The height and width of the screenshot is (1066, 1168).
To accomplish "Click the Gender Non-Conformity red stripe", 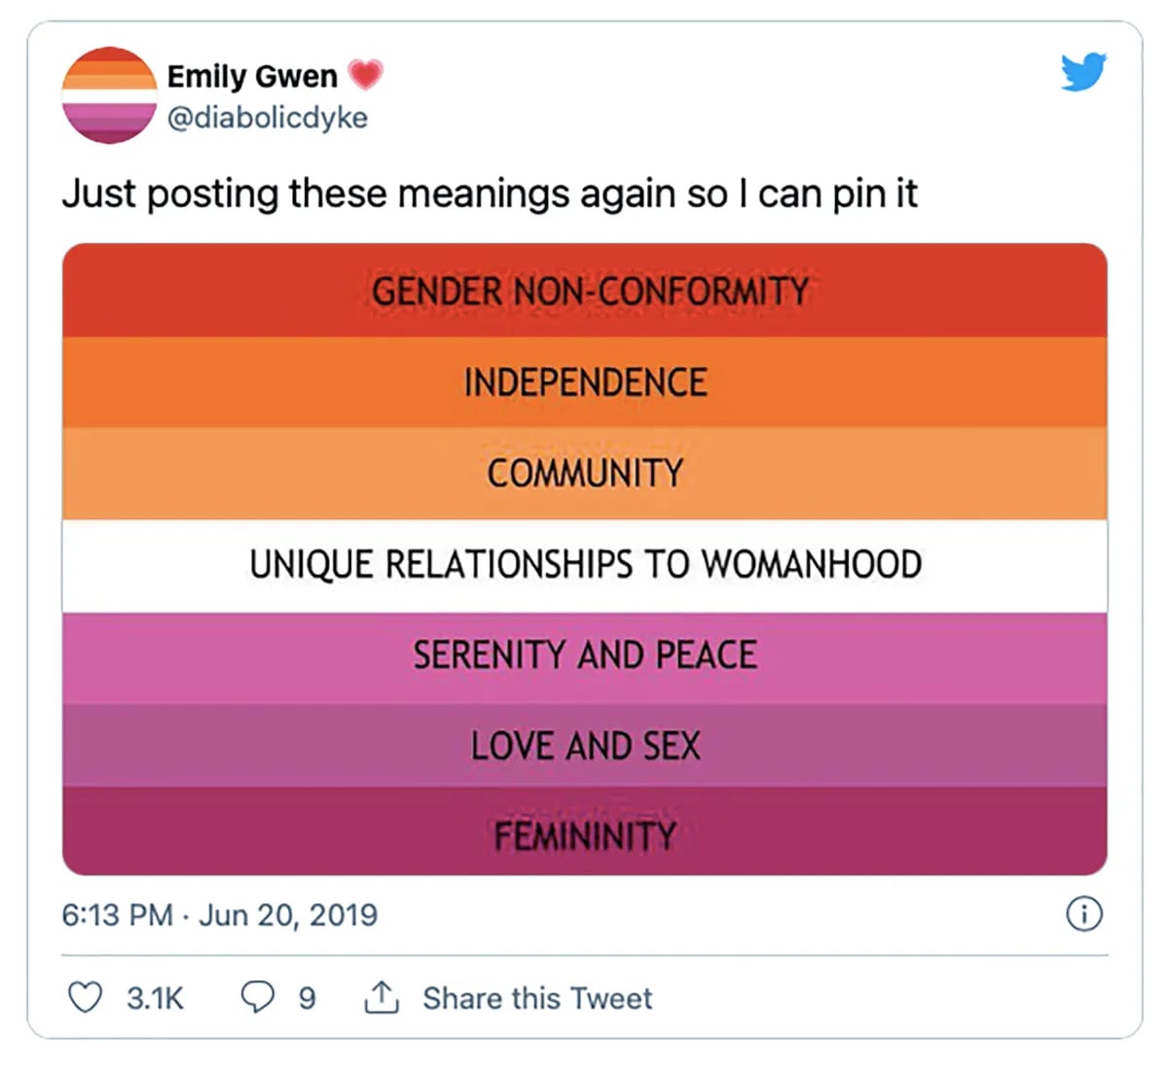I will pos(585,291).
